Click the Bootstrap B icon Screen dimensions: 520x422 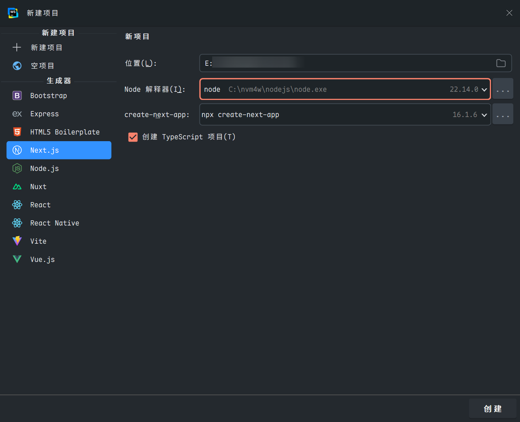pos(17,95)
